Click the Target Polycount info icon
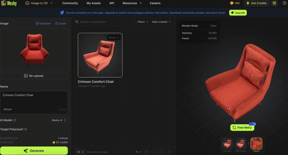 pyautogui.click(x=26, y=129)
